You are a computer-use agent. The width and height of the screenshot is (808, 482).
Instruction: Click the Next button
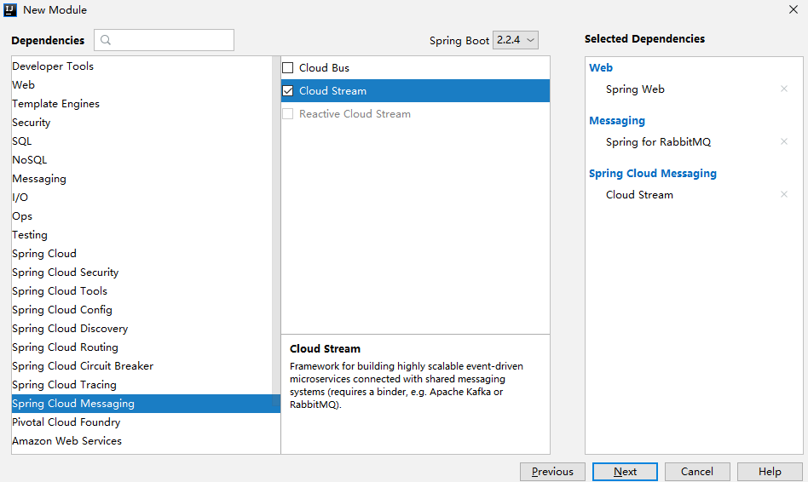(625, 472)
